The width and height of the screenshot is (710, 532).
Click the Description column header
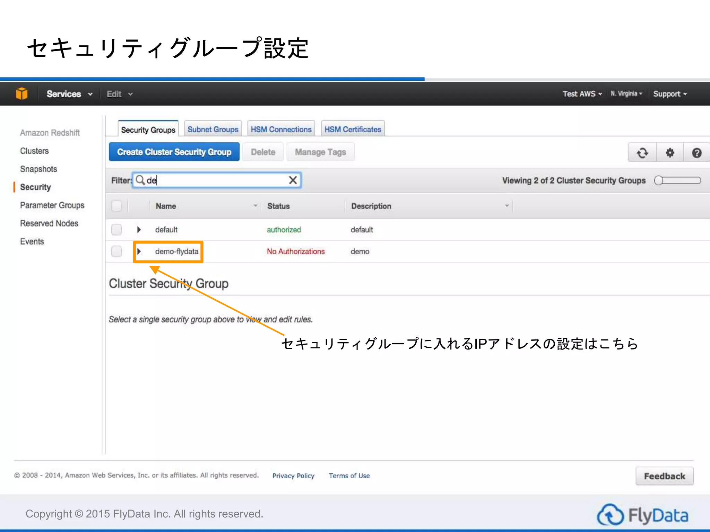click(x=371, y=206)
